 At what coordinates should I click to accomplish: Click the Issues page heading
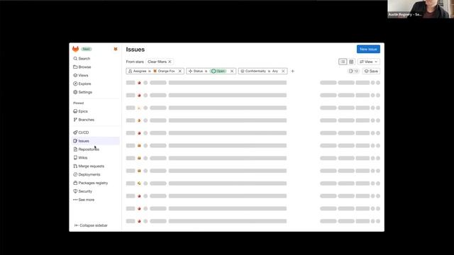pos(135,50)
